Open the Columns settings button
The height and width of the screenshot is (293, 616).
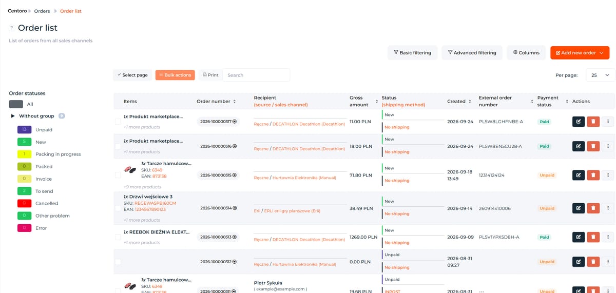click(x=526, y=52)
